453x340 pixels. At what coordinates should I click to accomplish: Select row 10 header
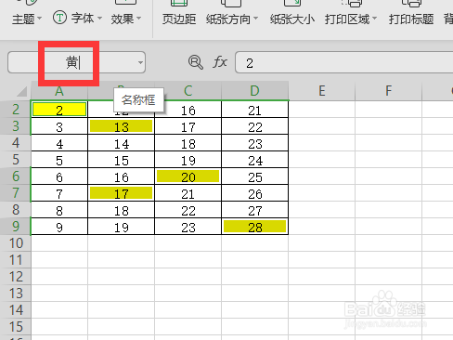[16, 243]
